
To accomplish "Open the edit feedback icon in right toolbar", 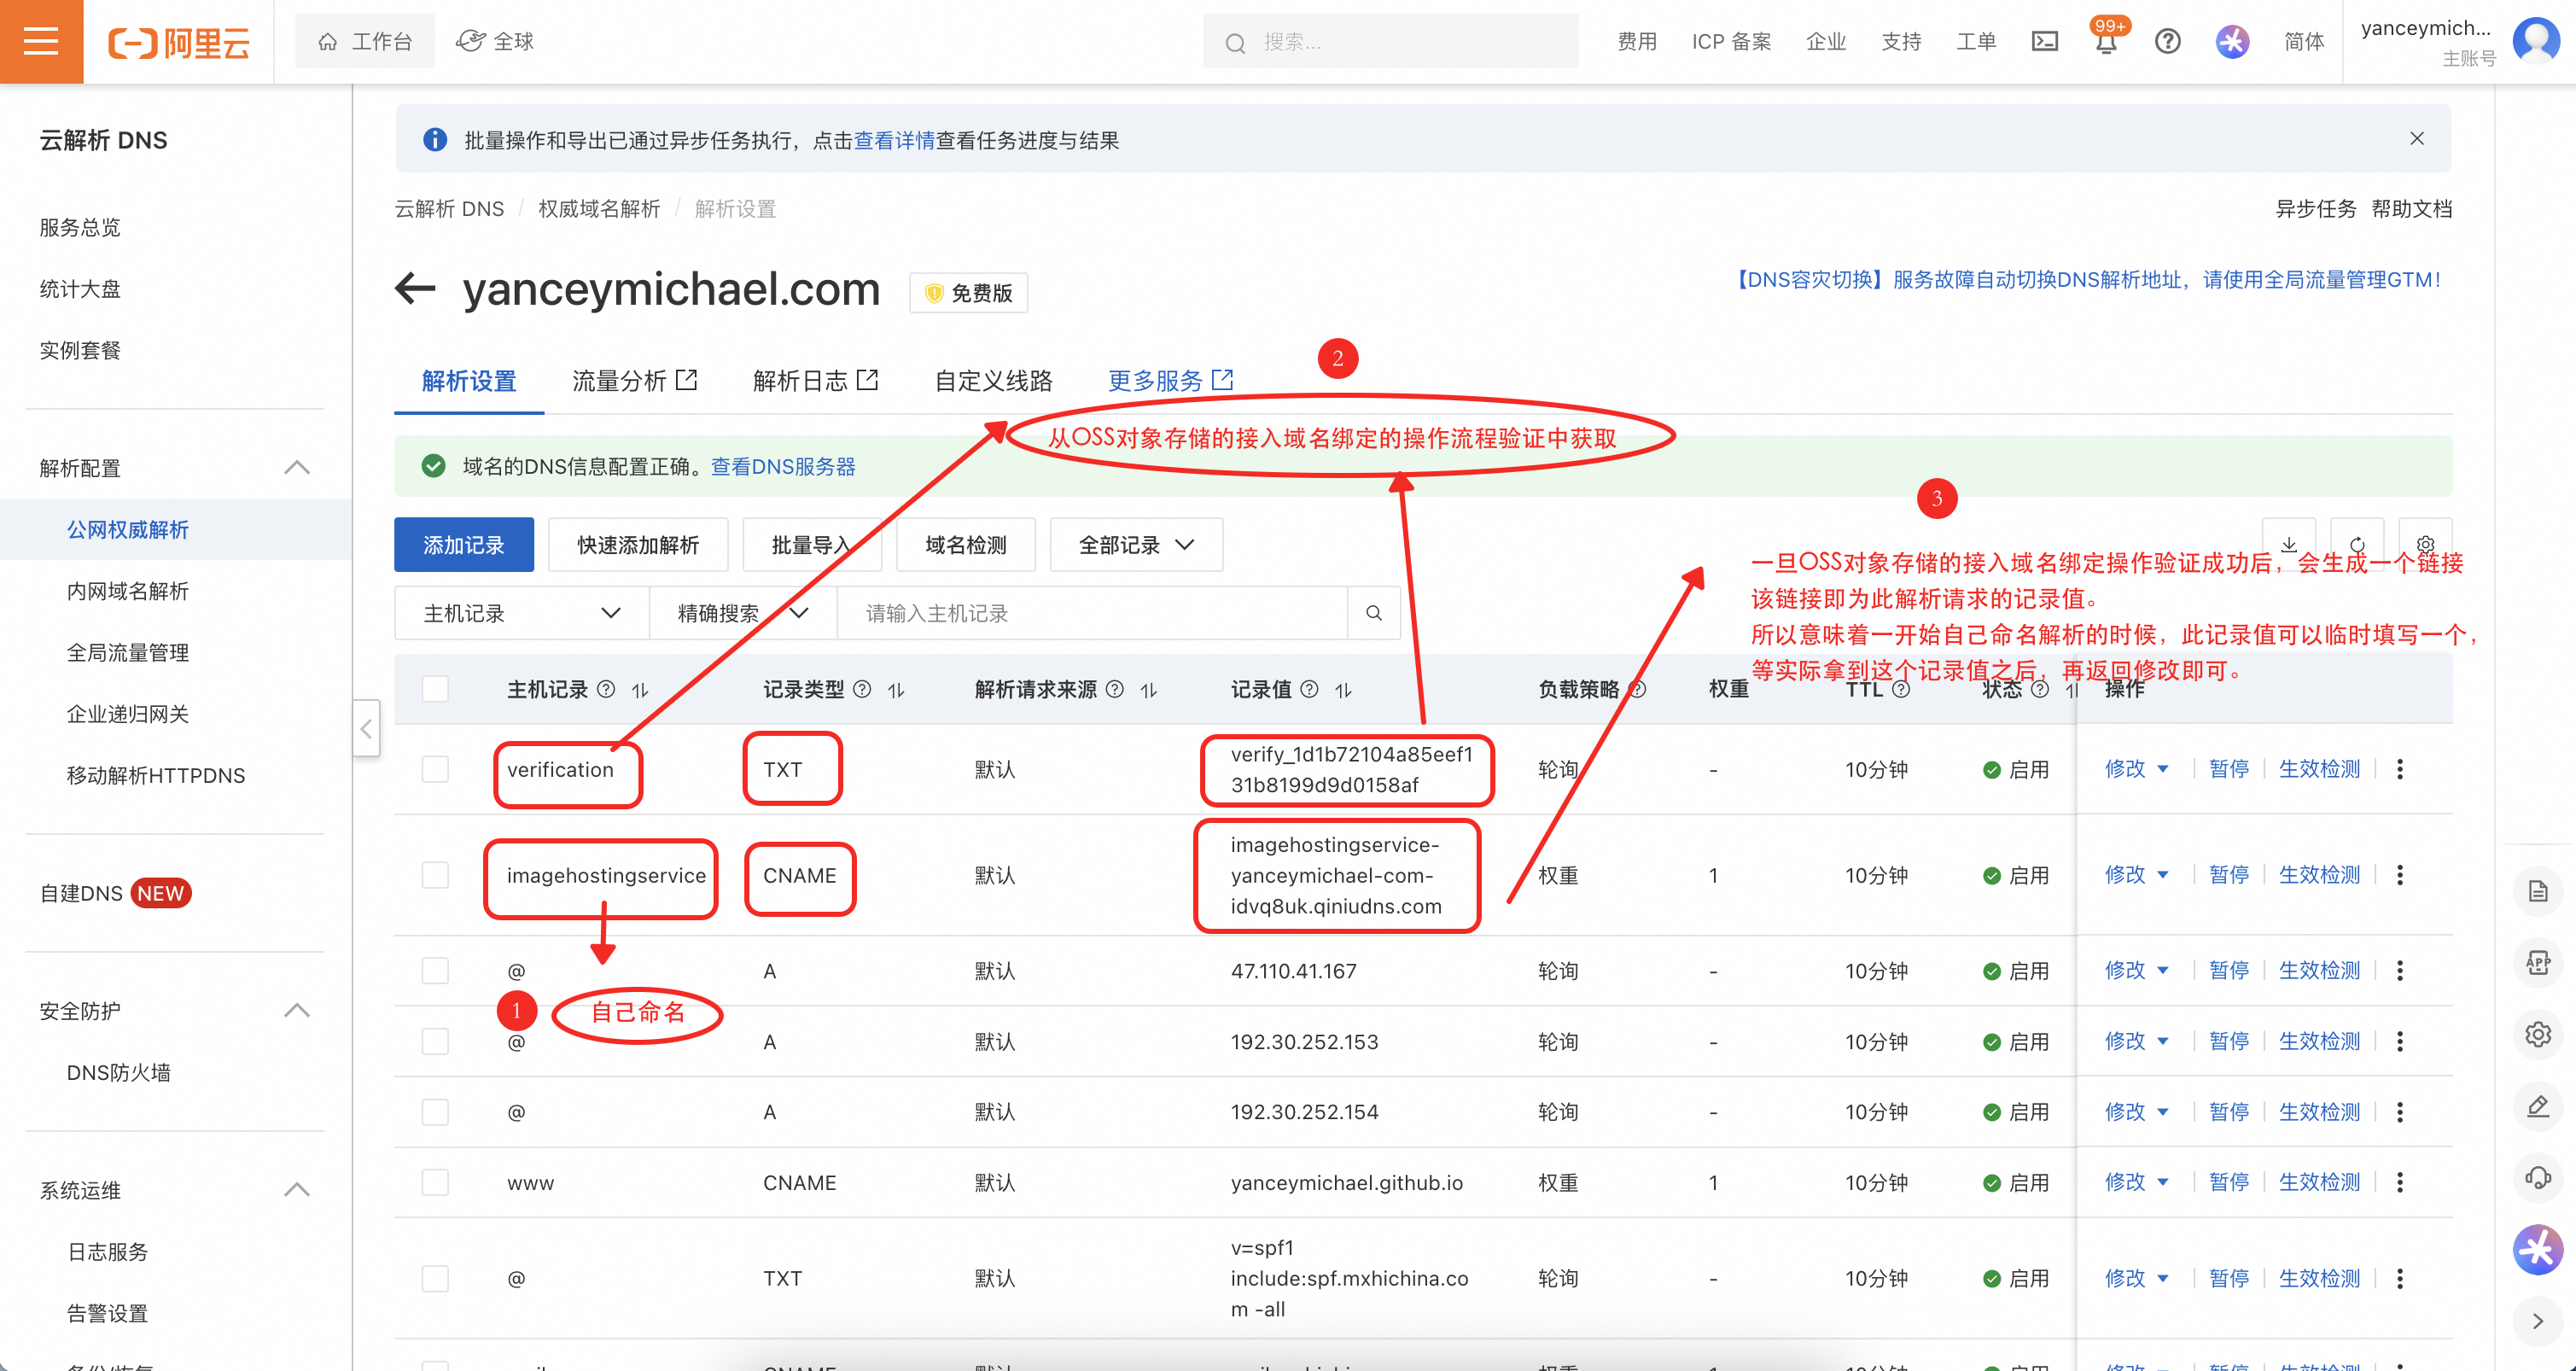I will (2538, 1106).
